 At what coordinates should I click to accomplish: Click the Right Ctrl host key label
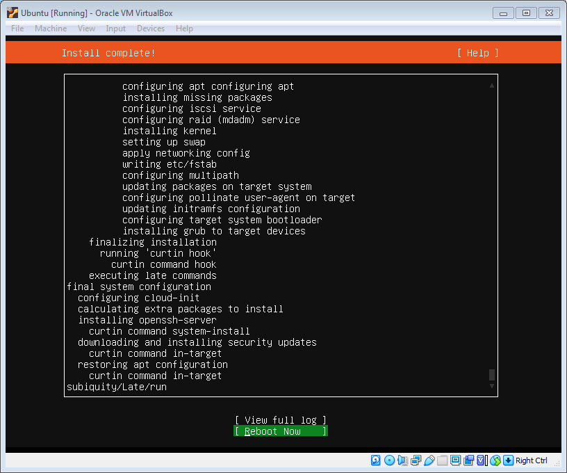pos(531,460)
